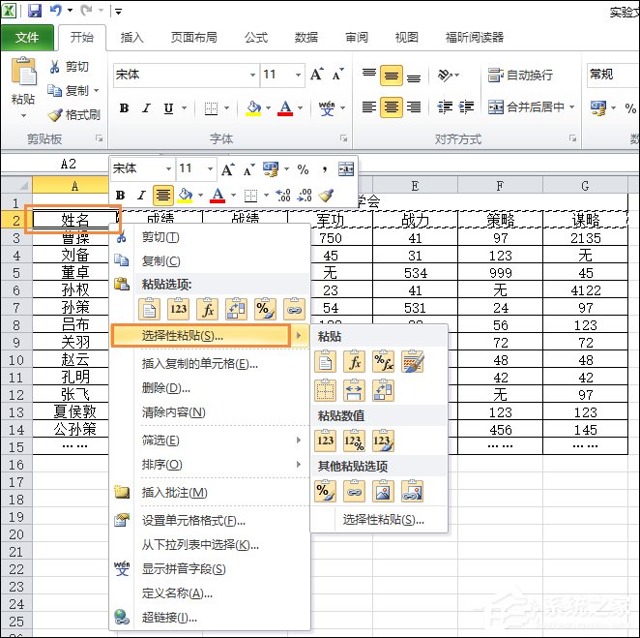The image size is (640, 638).
Task: Click the Paste Formulas (fx) icon in submenu
Action: (x=355, y=362)
